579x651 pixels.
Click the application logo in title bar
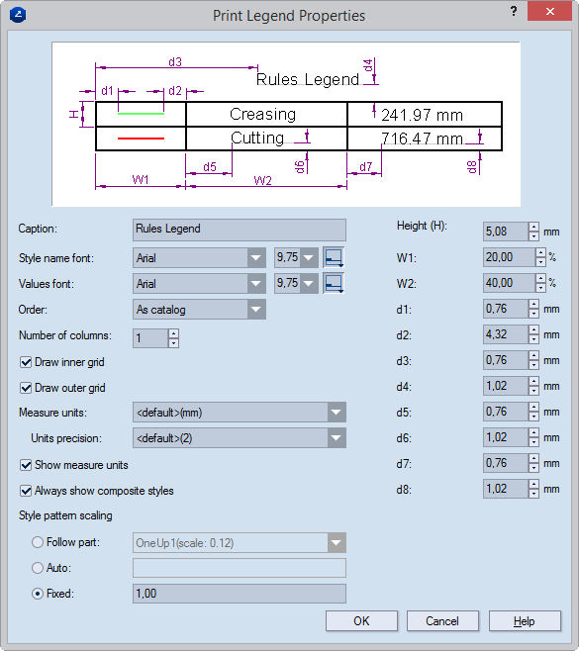point(18,16)
